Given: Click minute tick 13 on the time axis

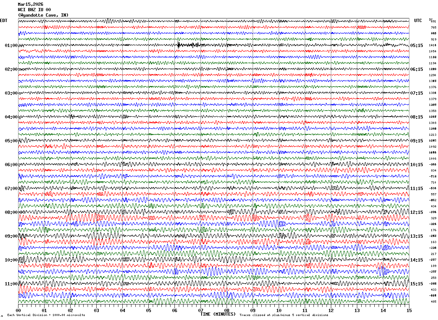Looking at the screenshot, I should (x=357, y=310).
